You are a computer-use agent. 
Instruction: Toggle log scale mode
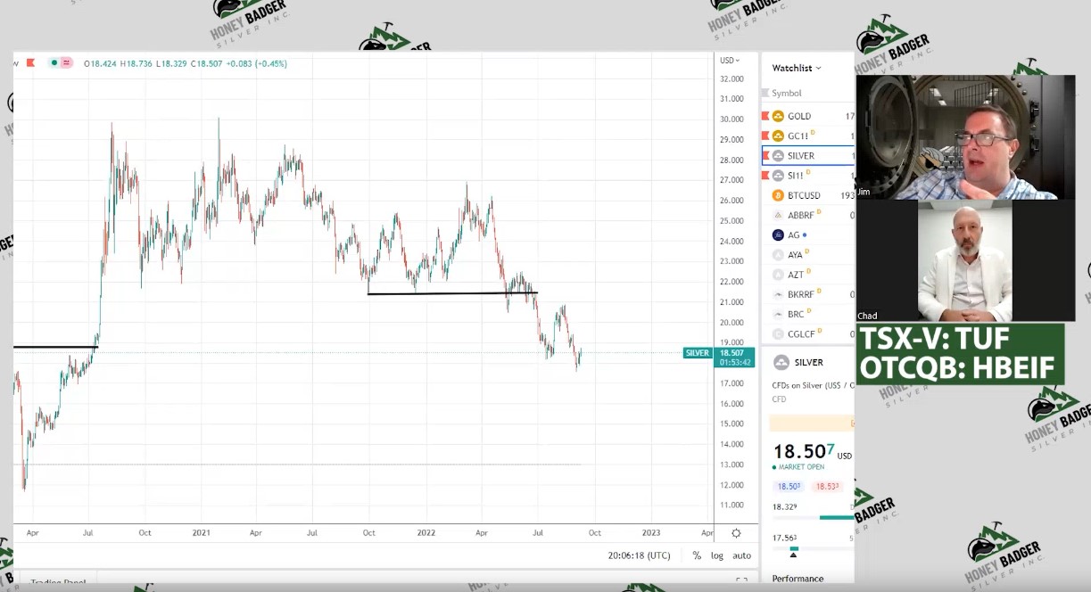[x=717, y=555]
